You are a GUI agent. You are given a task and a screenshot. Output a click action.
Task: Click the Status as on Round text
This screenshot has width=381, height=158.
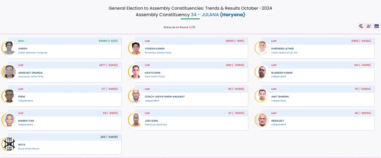coord(176,27)
